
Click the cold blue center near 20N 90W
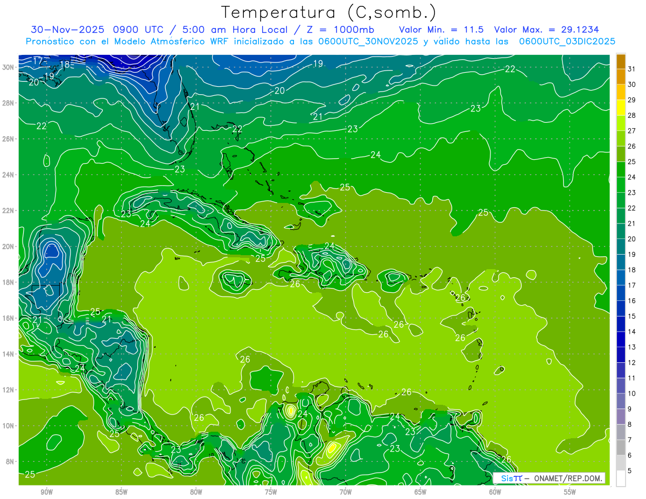[x=52, y=251]
